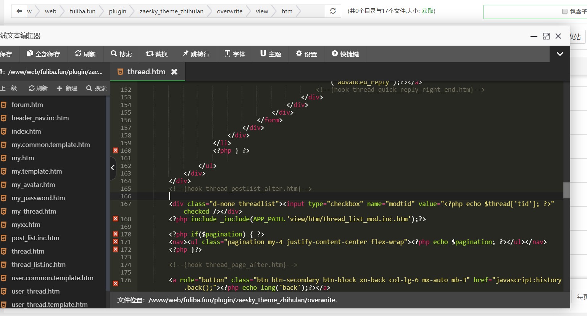The width and height of the screenshot is (587, 316).
Task: Click 搜索 in file sidebar
Action: (x=96, y=88)
